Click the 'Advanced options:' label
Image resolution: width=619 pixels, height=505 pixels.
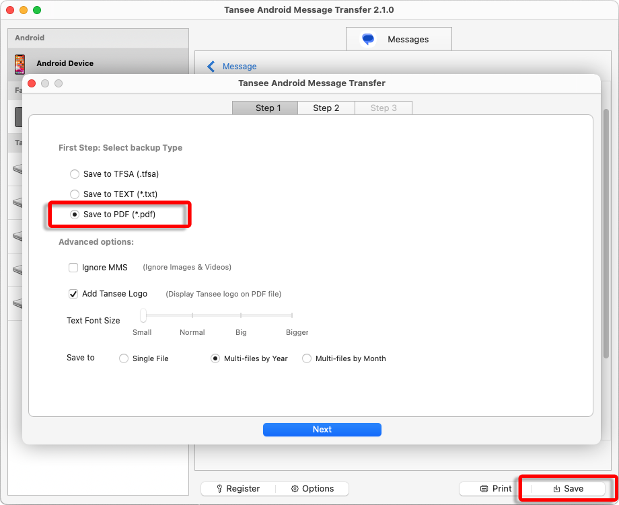coord(96,242)
